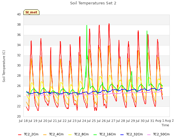
Task: Click the 28 y-axis tick label
Action: tap(19, 76)
